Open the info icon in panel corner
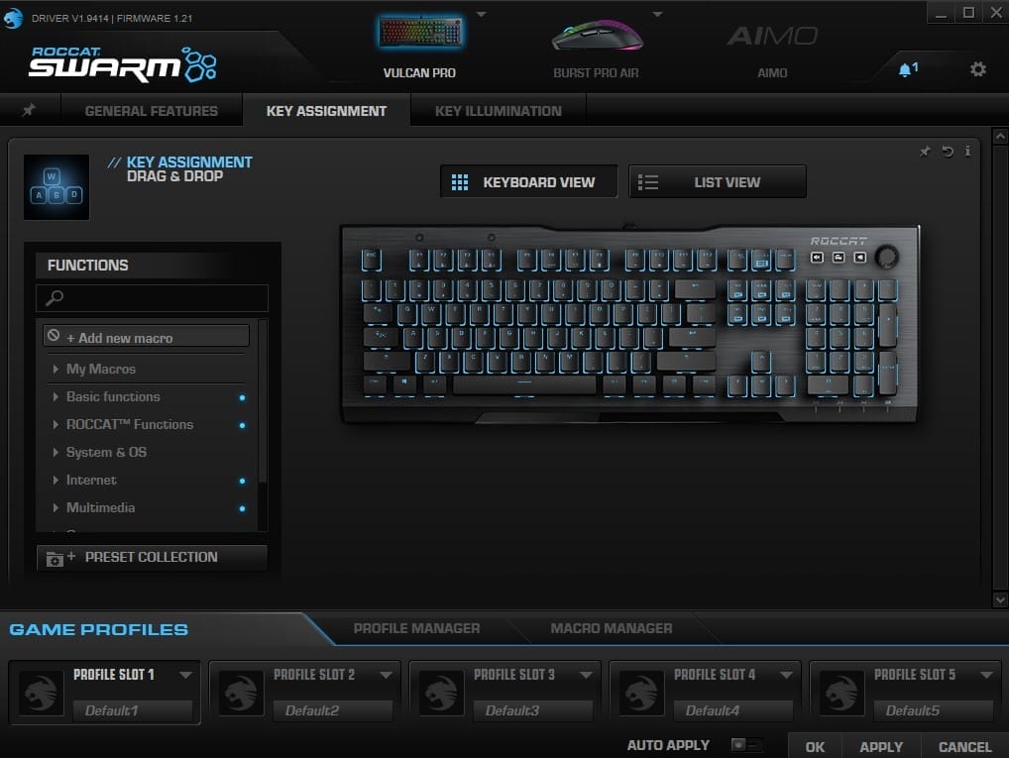This screenshot has height=758, width=1009. (967, 152)
